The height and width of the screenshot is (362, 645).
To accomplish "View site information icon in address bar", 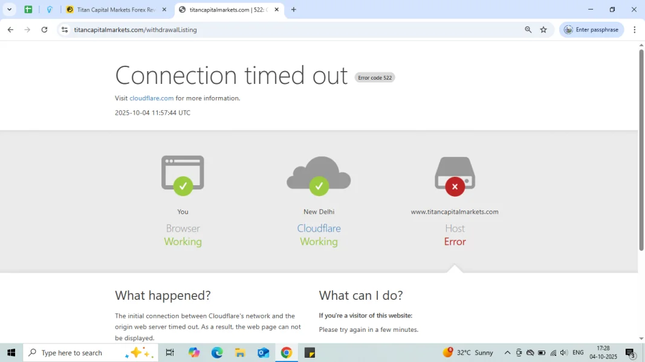I will 65,30.
